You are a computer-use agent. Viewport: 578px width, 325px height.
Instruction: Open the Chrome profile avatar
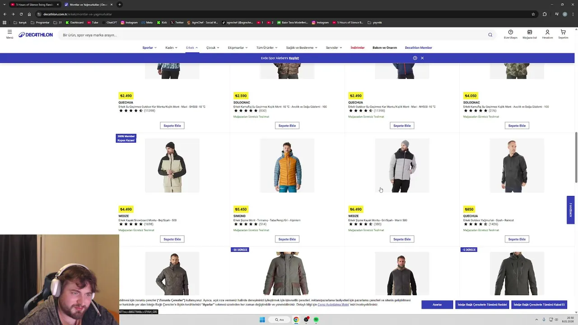(x=564, y=14)
